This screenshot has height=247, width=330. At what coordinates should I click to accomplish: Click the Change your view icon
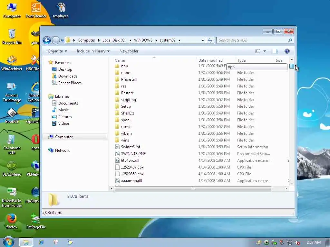coord(257,51)
